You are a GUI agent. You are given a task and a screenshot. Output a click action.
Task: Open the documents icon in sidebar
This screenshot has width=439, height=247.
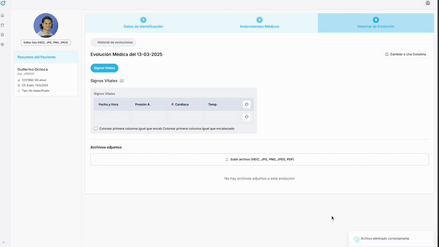pos(3,35)
